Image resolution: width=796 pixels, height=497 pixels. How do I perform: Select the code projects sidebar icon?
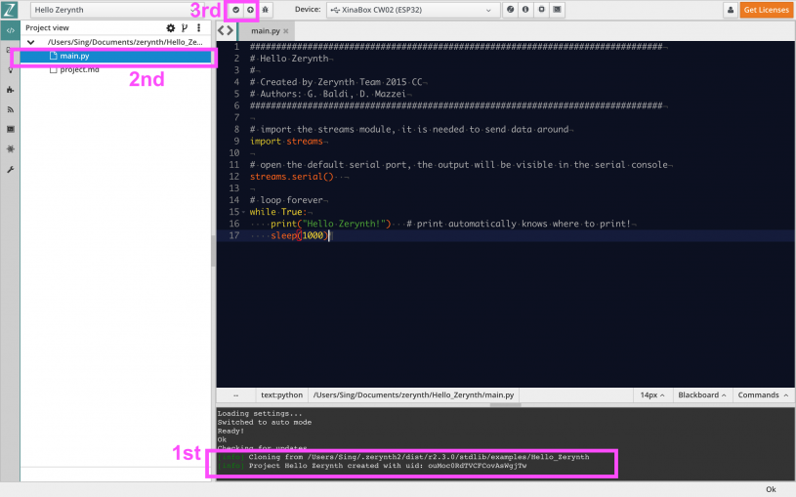10,30
